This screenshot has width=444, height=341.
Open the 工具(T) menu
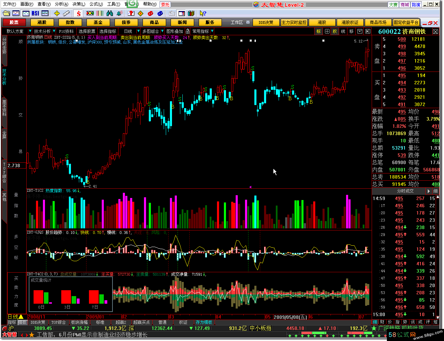(114, 4)
